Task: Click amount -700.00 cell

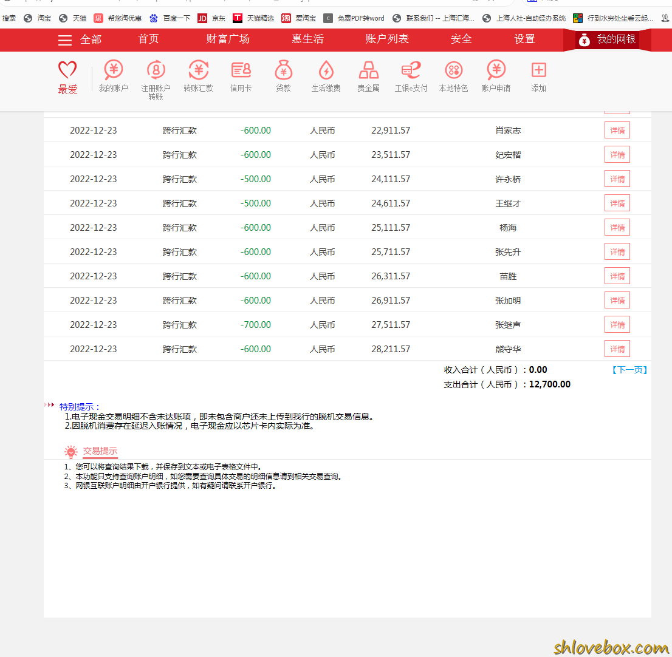Action: point(255,325)
